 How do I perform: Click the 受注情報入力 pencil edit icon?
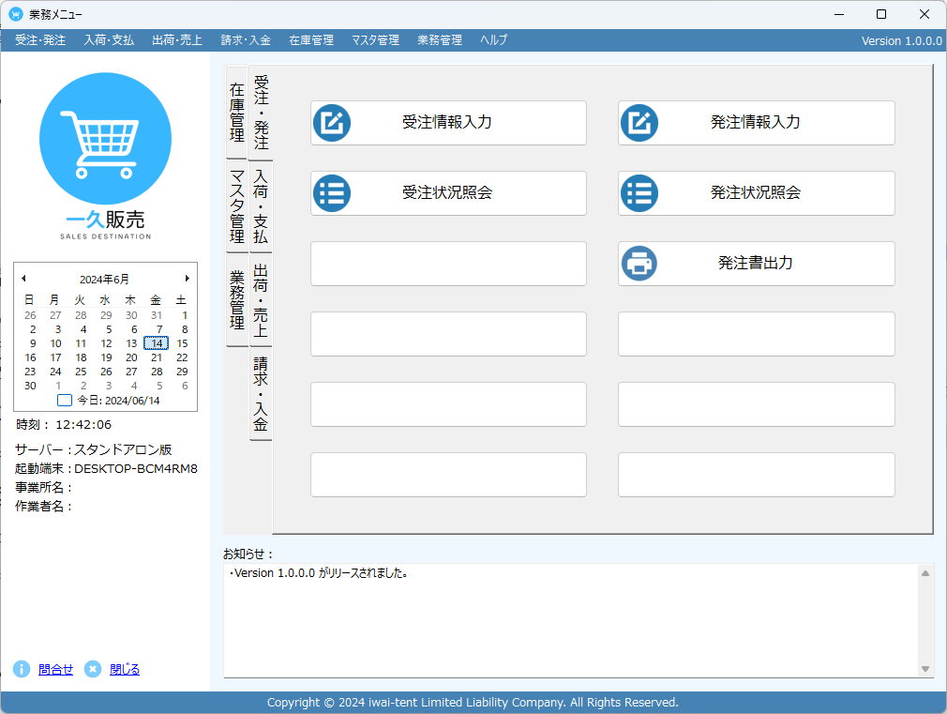[x=332, y=123]
